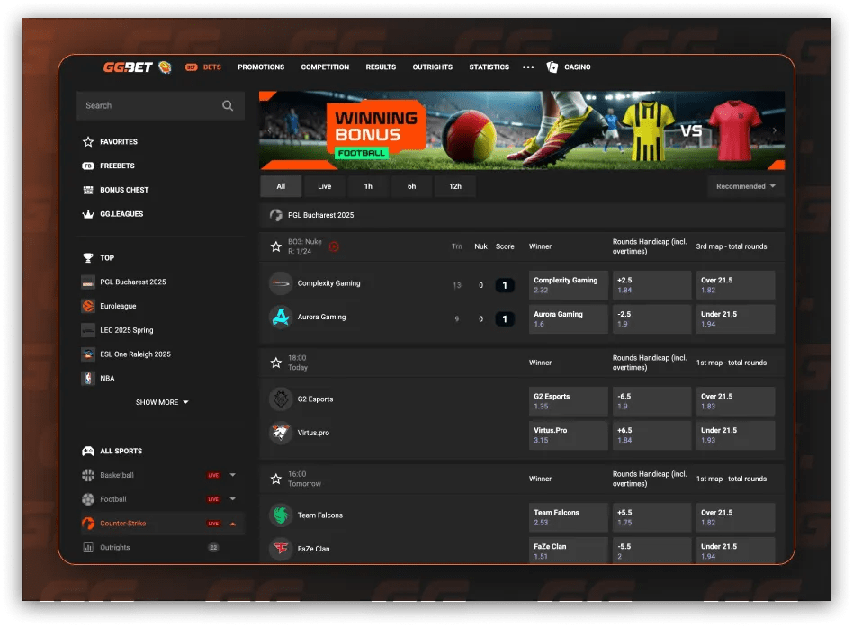Favorite the Complexity vs Aurora match star
Image resolution: width=853 pixels, height=627 pixels.
click(x=276, y=246)
